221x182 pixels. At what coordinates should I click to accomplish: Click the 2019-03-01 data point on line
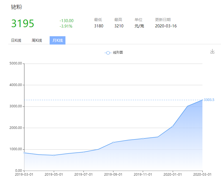(24, 153)
